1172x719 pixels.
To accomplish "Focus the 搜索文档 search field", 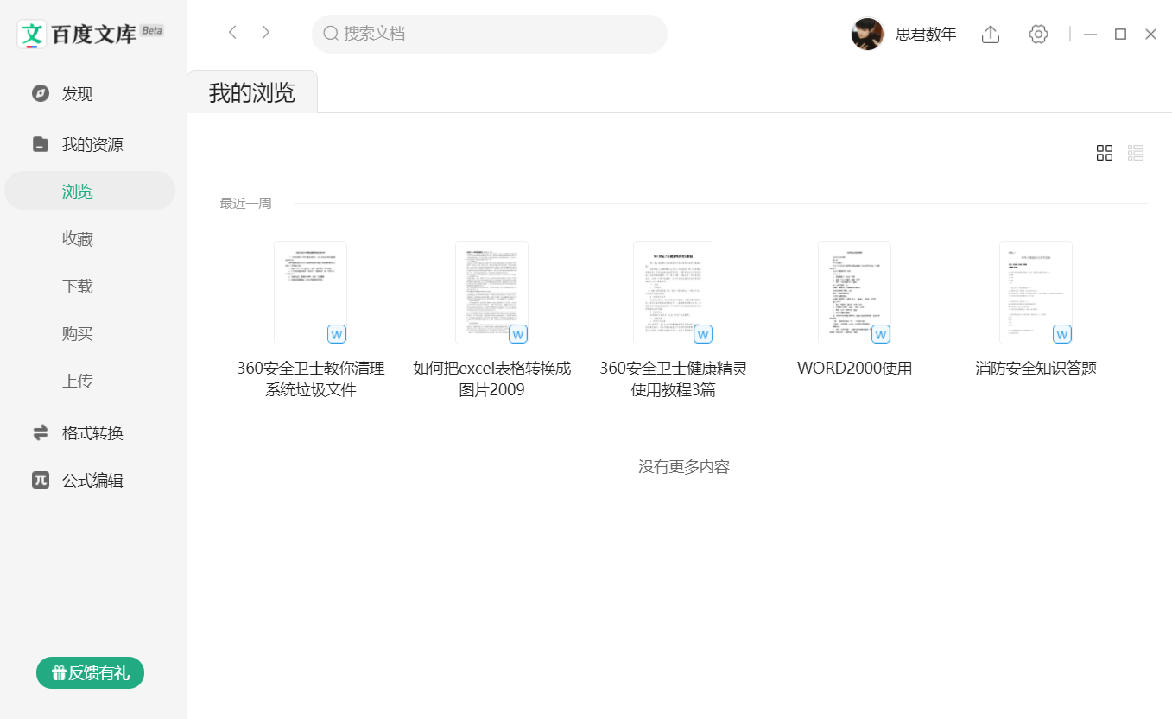I will (x=490, y=34).
